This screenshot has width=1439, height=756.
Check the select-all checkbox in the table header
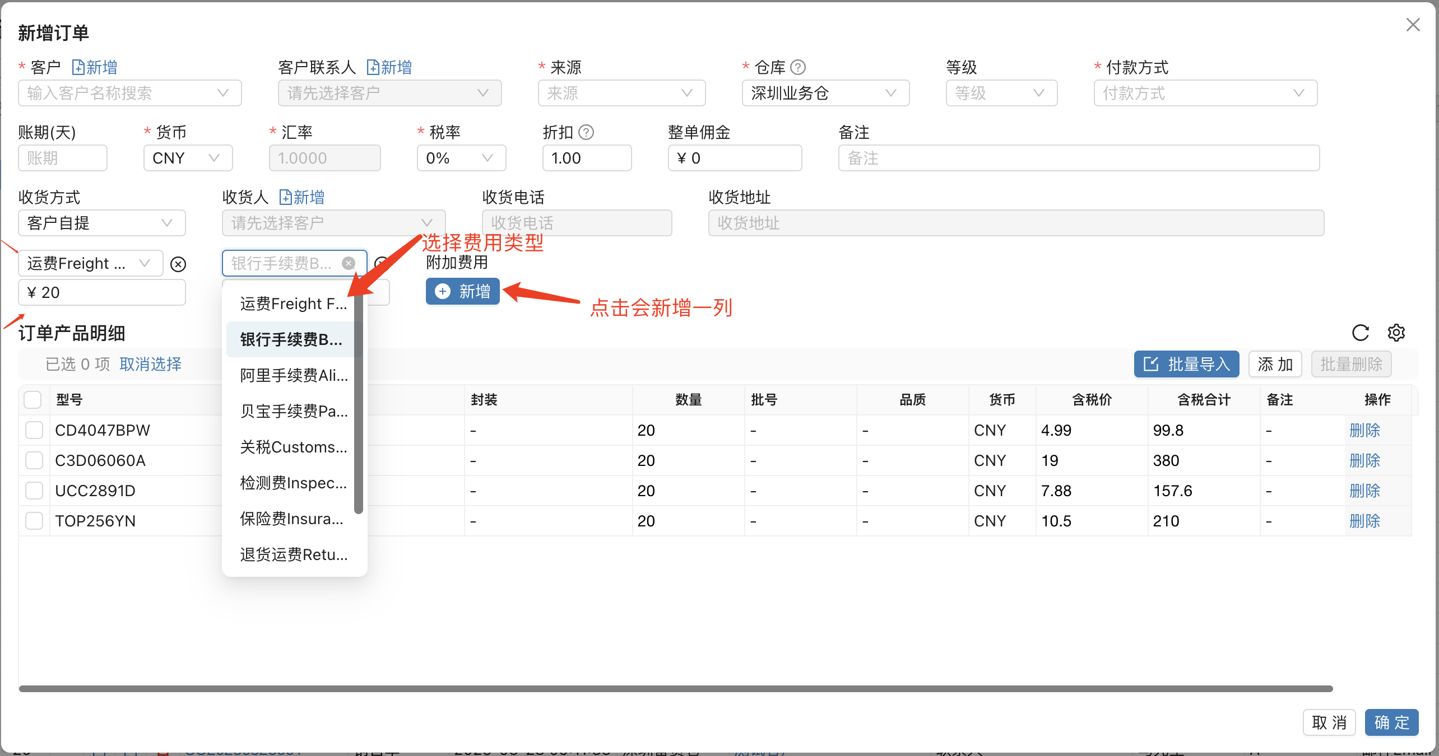click(x=33, y=399)
